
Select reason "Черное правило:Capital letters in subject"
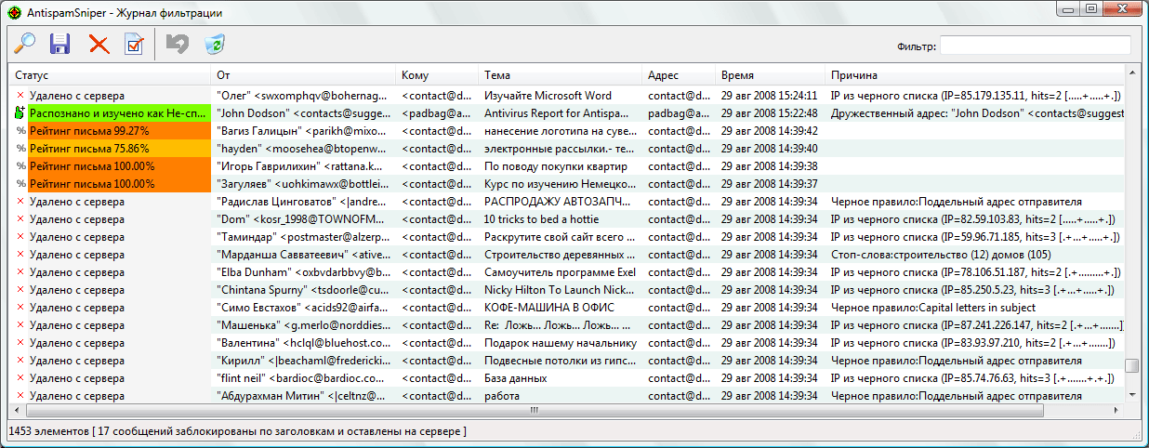pyautogui.click(x=933, y=307)
